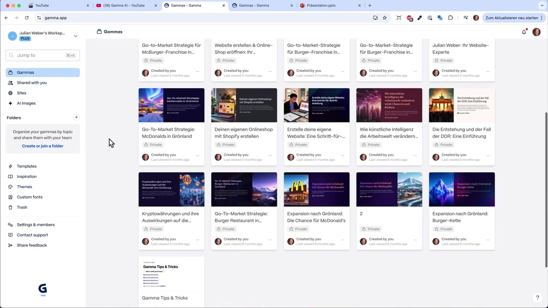The height and width of the screenshot is (308, 548).
Task: Open the Chrome menu three dots
Action: tap(542, 18)
